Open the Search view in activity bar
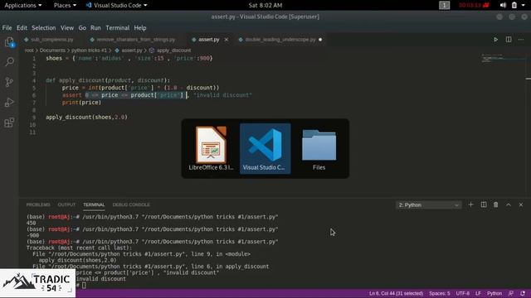The width and height of the screenshot is (531, 298). (9, 62)
